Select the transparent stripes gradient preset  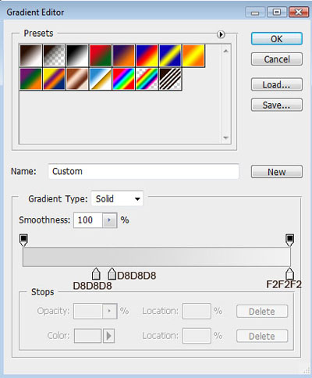[x=170, y=79]
